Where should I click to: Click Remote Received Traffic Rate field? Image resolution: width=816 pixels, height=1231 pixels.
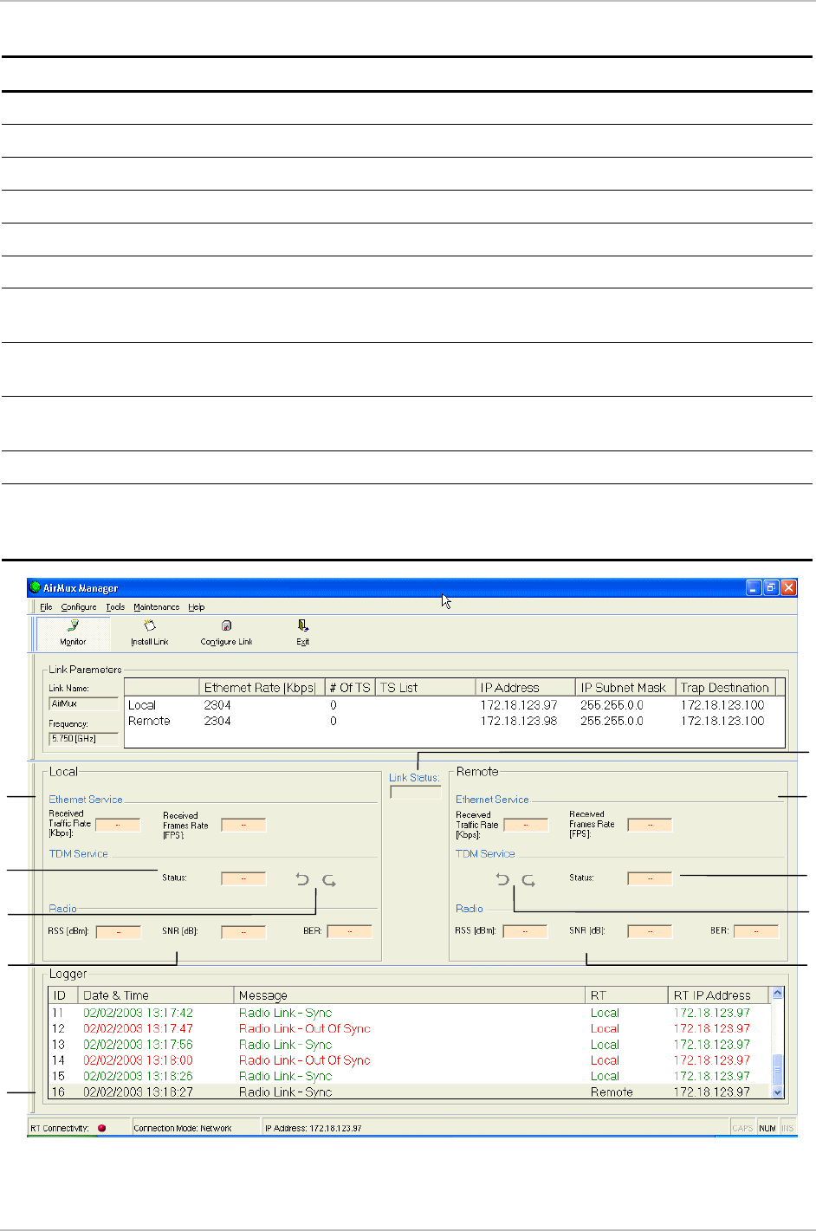525,825
